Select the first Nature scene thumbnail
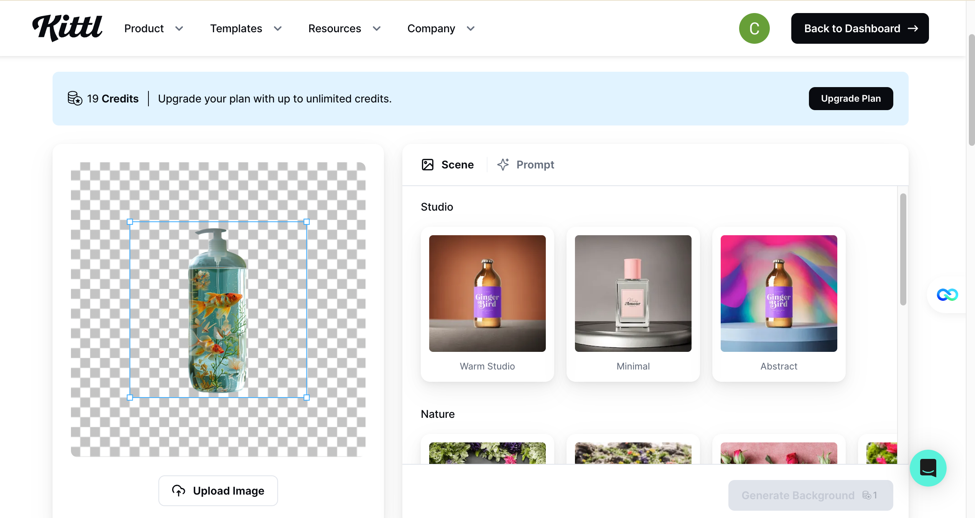Viewport: 975px width, 518px height. 487,453
